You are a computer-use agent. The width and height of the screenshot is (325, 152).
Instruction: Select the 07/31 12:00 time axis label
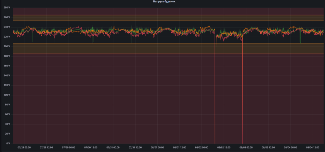(135, 147)
